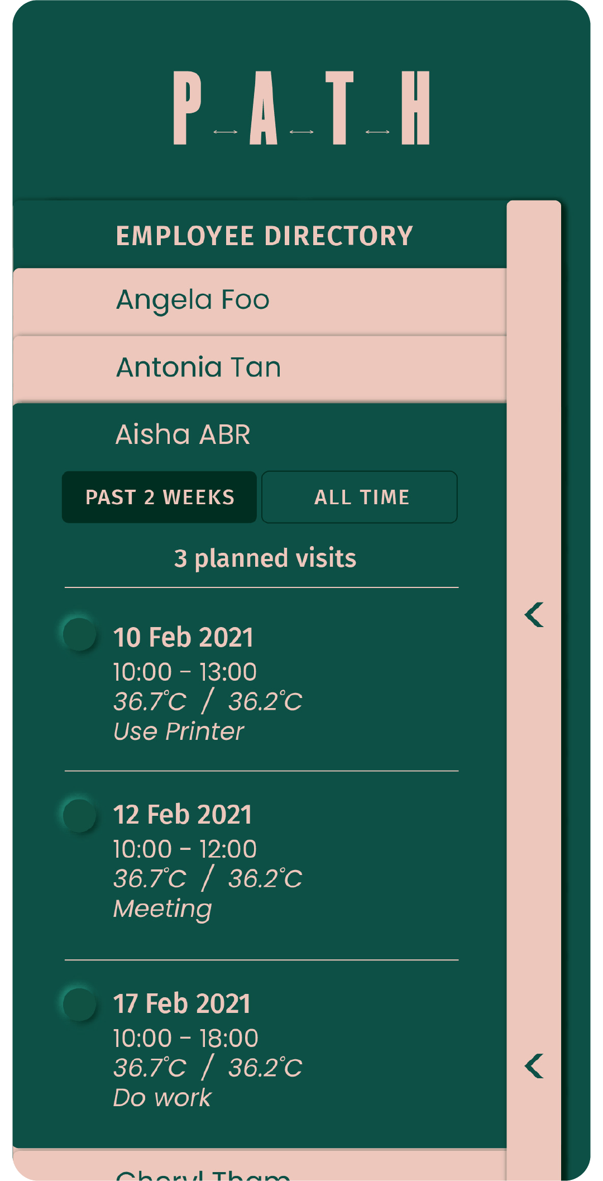Collapse the Aisha ABR employee section
The image size is (603, 1181).
(x=183, y=434)
